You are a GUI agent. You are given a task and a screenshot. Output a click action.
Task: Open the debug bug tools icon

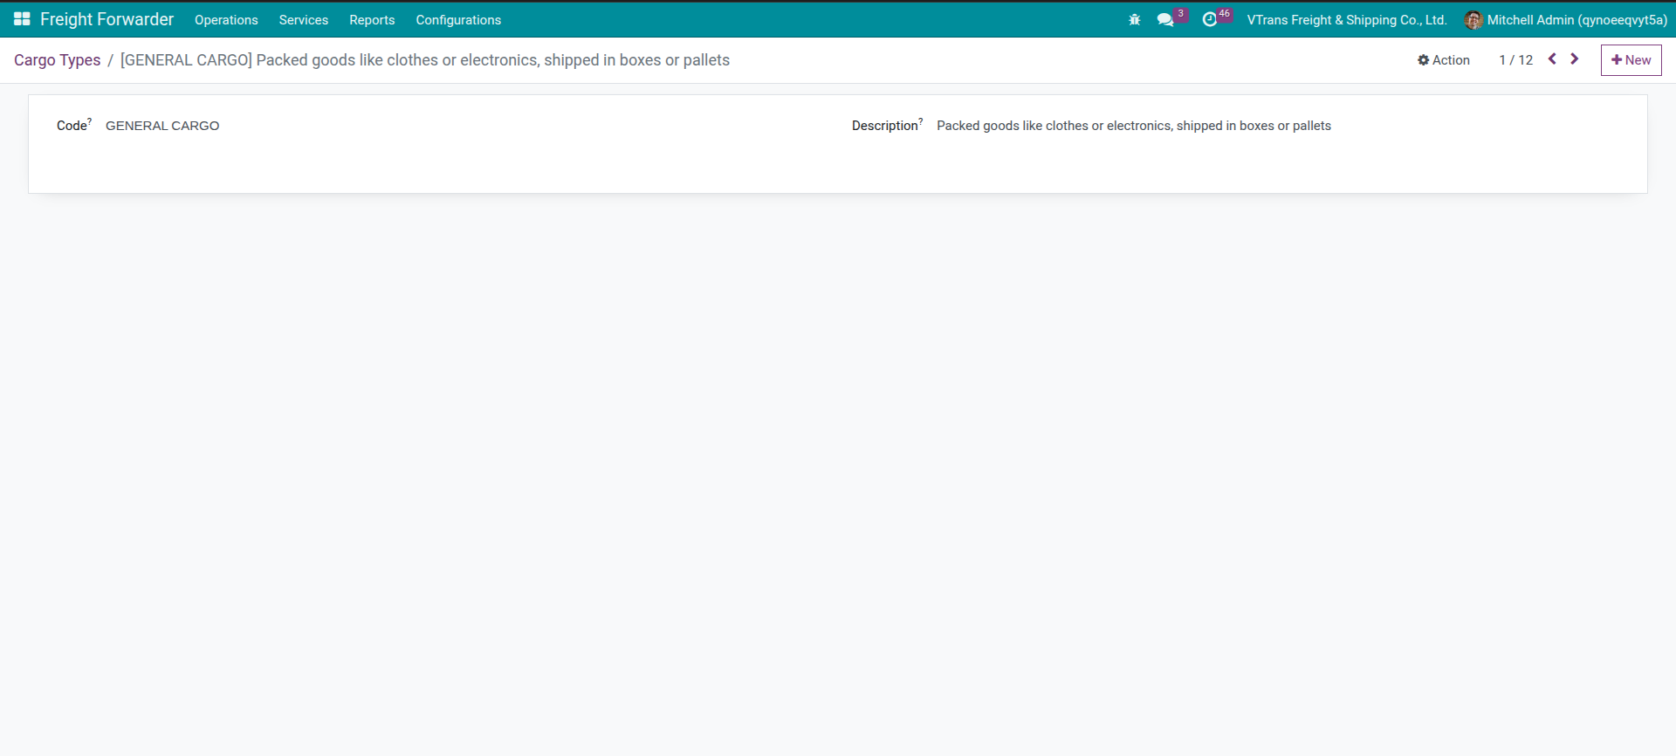[1134, 19]
